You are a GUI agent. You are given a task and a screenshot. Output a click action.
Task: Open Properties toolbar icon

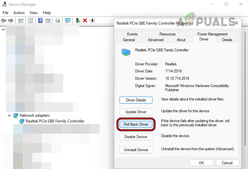30,20
